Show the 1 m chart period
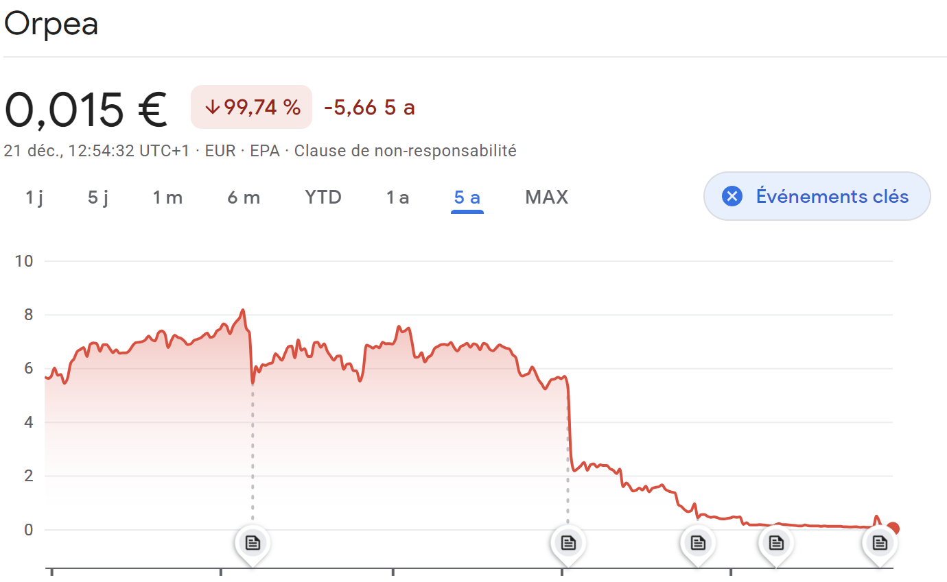Viewport: 947px width, 582px height. click(167, 197)
